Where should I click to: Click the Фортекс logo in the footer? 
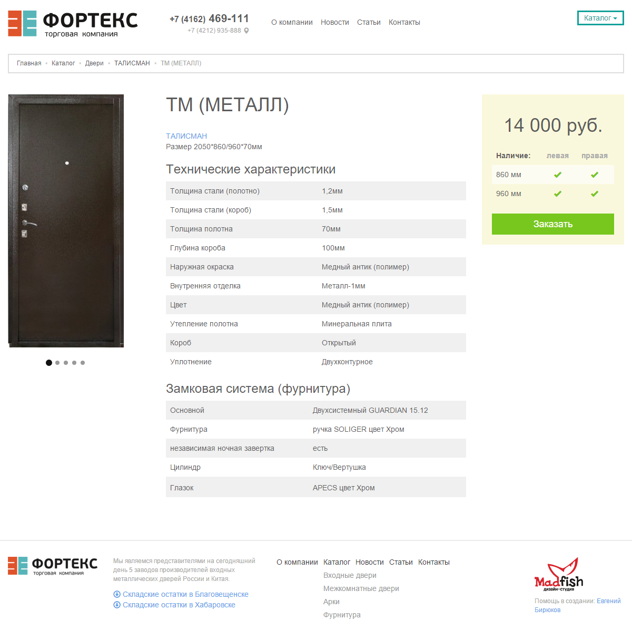coord(53,566)
